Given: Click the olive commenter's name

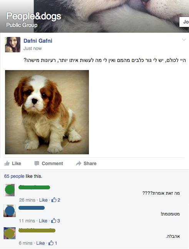Looking at the screenshot, I should [37, 230].
